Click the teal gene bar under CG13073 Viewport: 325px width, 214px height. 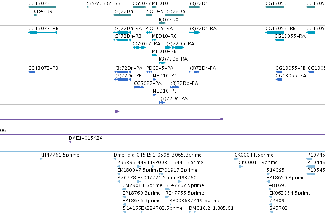42,7
